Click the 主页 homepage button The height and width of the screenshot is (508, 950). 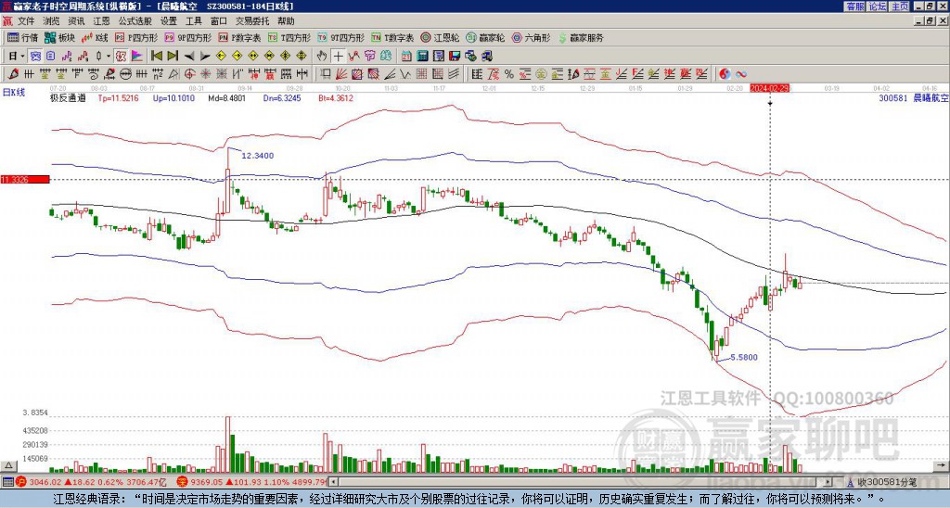(x=900, y=6)
